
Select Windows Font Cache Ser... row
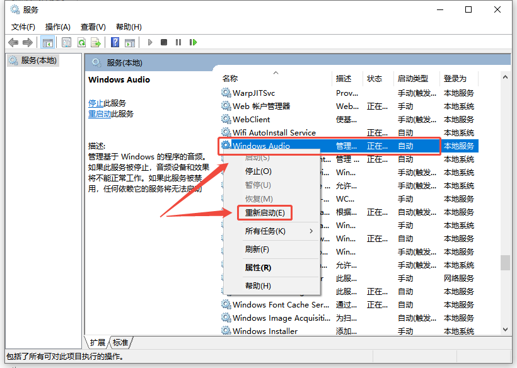pyautogui.click(x=349, y=305)
